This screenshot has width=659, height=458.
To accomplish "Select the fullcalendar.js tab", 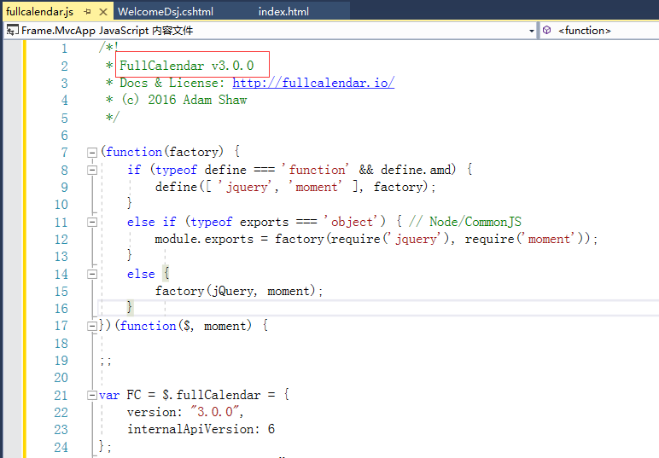I will pos(40,12).
